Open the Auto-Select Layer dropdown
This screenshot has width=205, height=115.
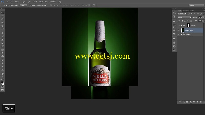tap(23, 5)
